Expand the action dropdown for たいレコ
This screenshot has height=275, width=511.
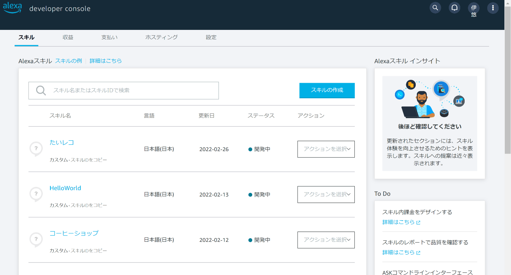326,149
